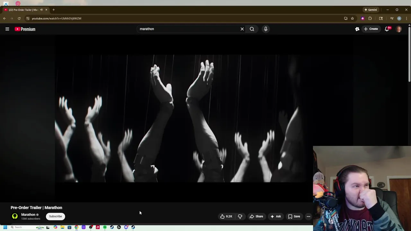411x231 pixels.
Task: Go to YouTube Premium home logo
Action: tap(25, 29)
